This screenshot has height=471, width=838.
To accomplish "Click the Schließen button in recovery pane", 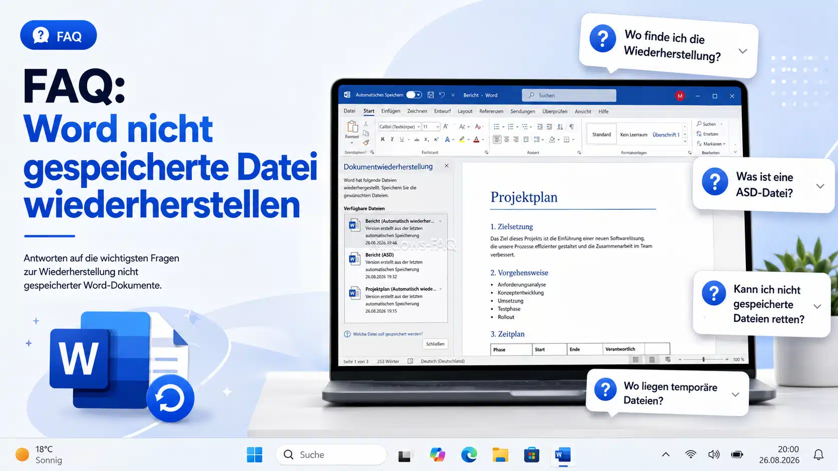I will pos(435,344).
